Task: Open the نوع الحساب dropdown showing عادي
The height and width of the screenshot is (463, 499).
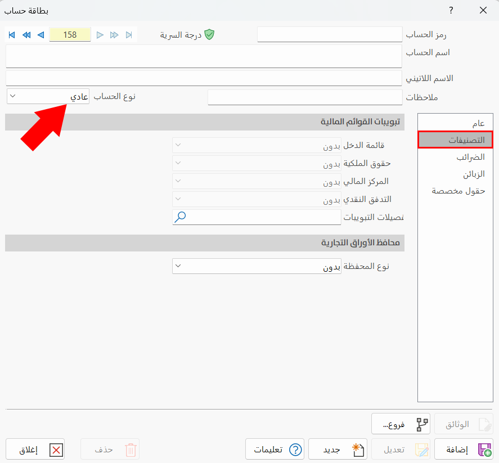Action: 48,96
